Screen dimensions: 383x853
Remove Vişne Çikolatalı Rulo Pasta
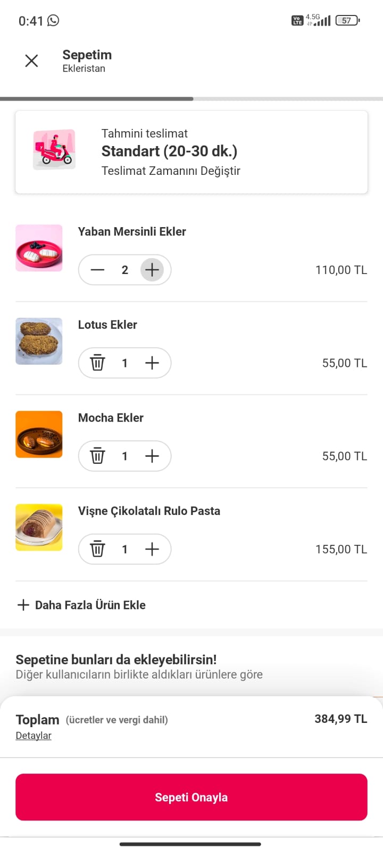(x=97, y=549)
